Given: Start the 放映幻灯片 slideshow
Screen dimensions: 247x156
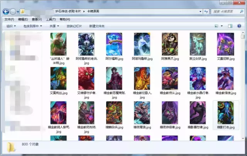Looking at the screenshot, I should point(74,26).
